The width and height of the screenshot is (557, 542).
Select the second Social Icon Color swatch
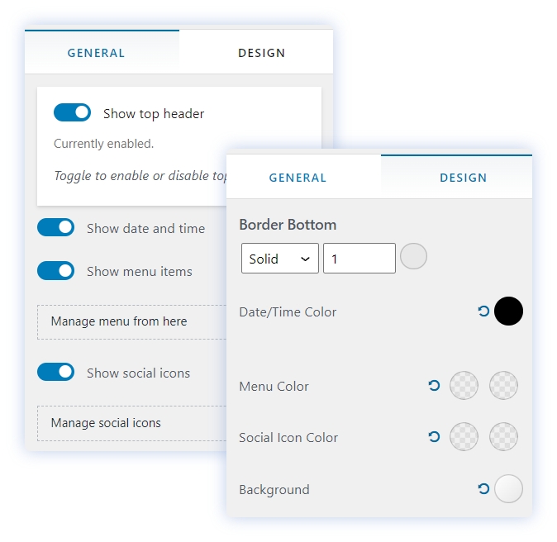(503, 437)
